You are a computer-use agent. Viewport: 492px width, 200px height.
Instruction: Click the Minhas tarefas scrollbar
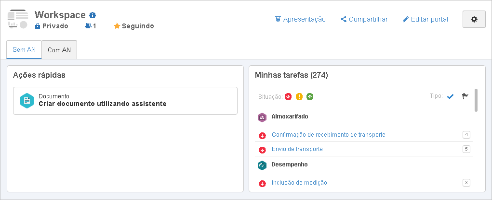click(x=476, y=100)
